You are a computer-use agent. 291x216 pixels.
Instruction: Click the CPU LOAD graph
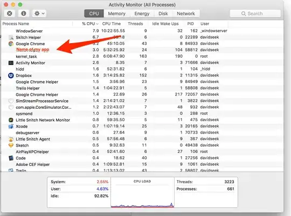click(x=142, y=193)
